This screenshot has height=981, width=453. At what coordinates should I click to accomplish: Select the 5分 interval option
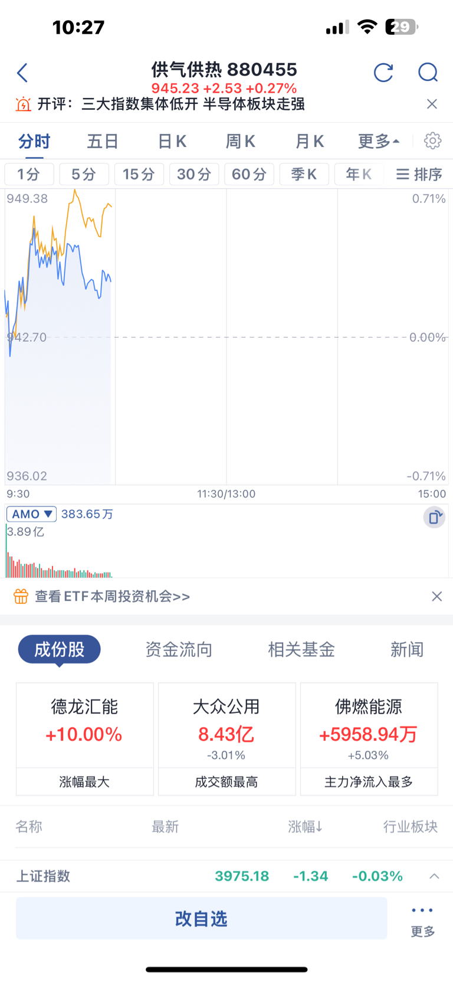pos(83,174)
